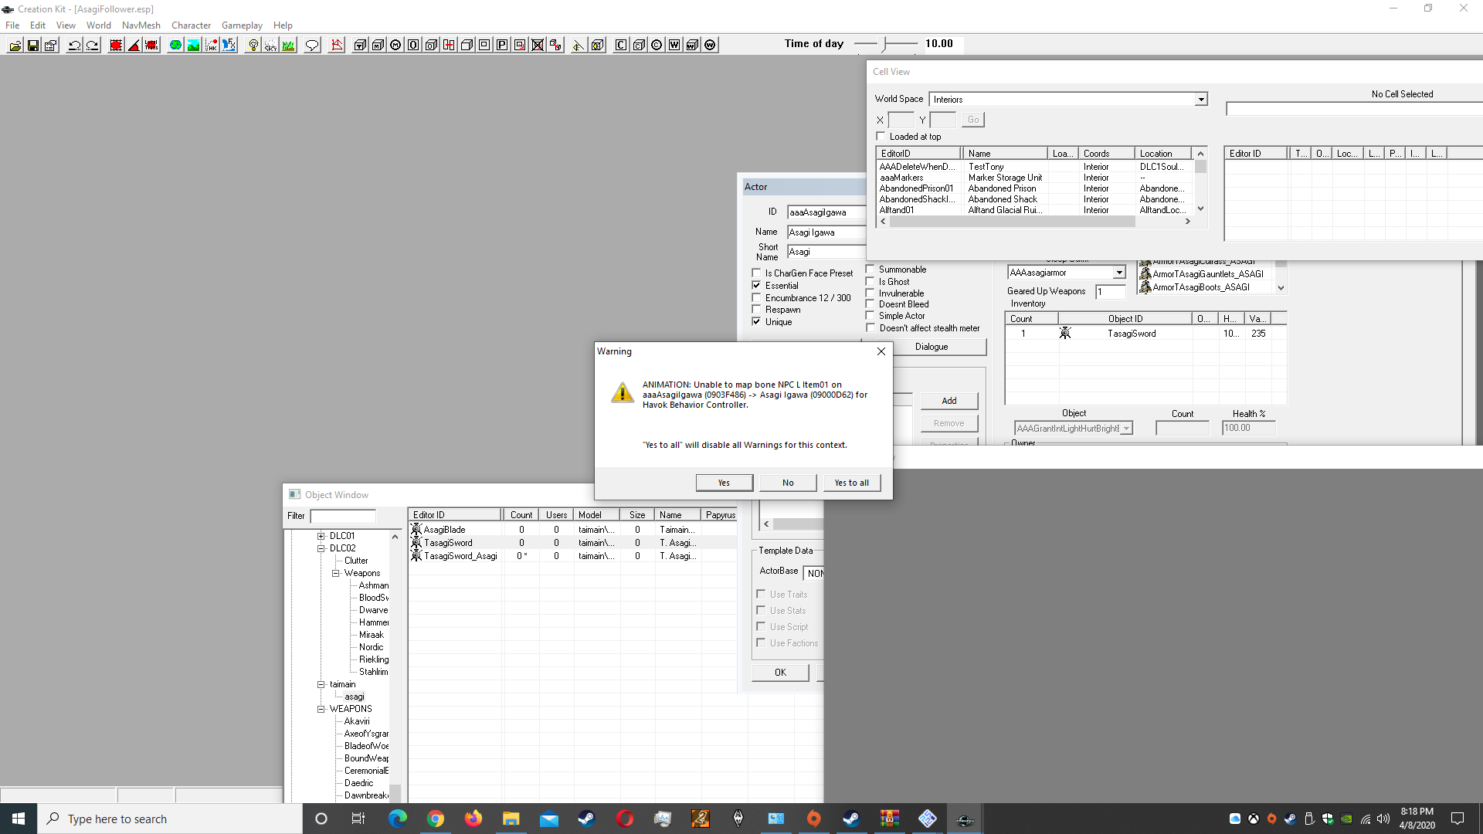Collapse the taimain tree node
Image resolution: width=1483 pixels, height=834 pixels.
coord(321,684)
